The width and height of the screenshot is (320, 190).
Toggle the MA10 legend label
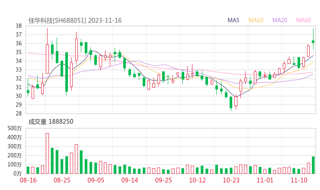pos(256,20)
